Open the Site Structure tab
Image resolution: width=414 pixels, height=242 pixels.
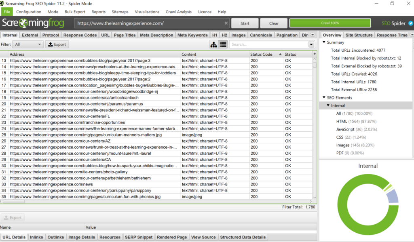(359, 35)
